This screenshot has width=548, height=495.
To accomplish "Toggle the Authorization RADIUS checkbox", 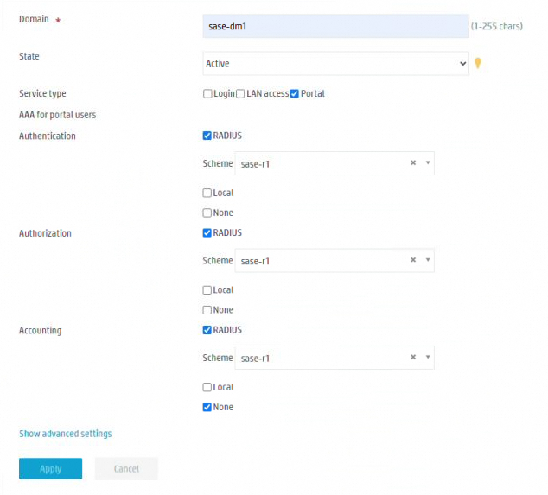I will point(207,232).
